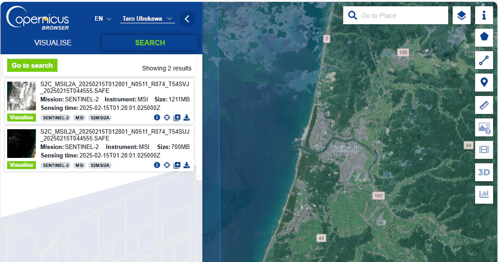This screenshot has width=498, height=262.
Task: Open the EN language dropdown
Action: coord(103,19)
